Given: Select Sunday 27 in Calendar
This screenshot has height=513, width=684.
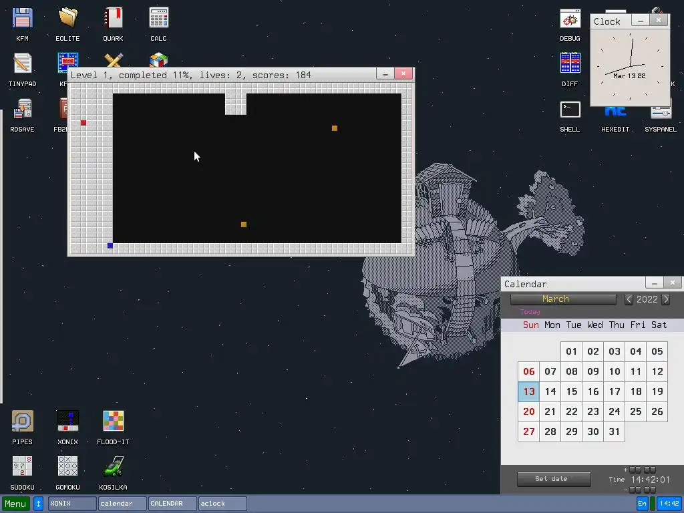Looking at the screenshot, I should click(x=529, y=432).
